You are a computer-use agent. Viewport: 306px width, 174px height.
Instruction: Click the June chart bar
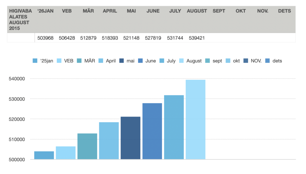[x=152, y=131]
